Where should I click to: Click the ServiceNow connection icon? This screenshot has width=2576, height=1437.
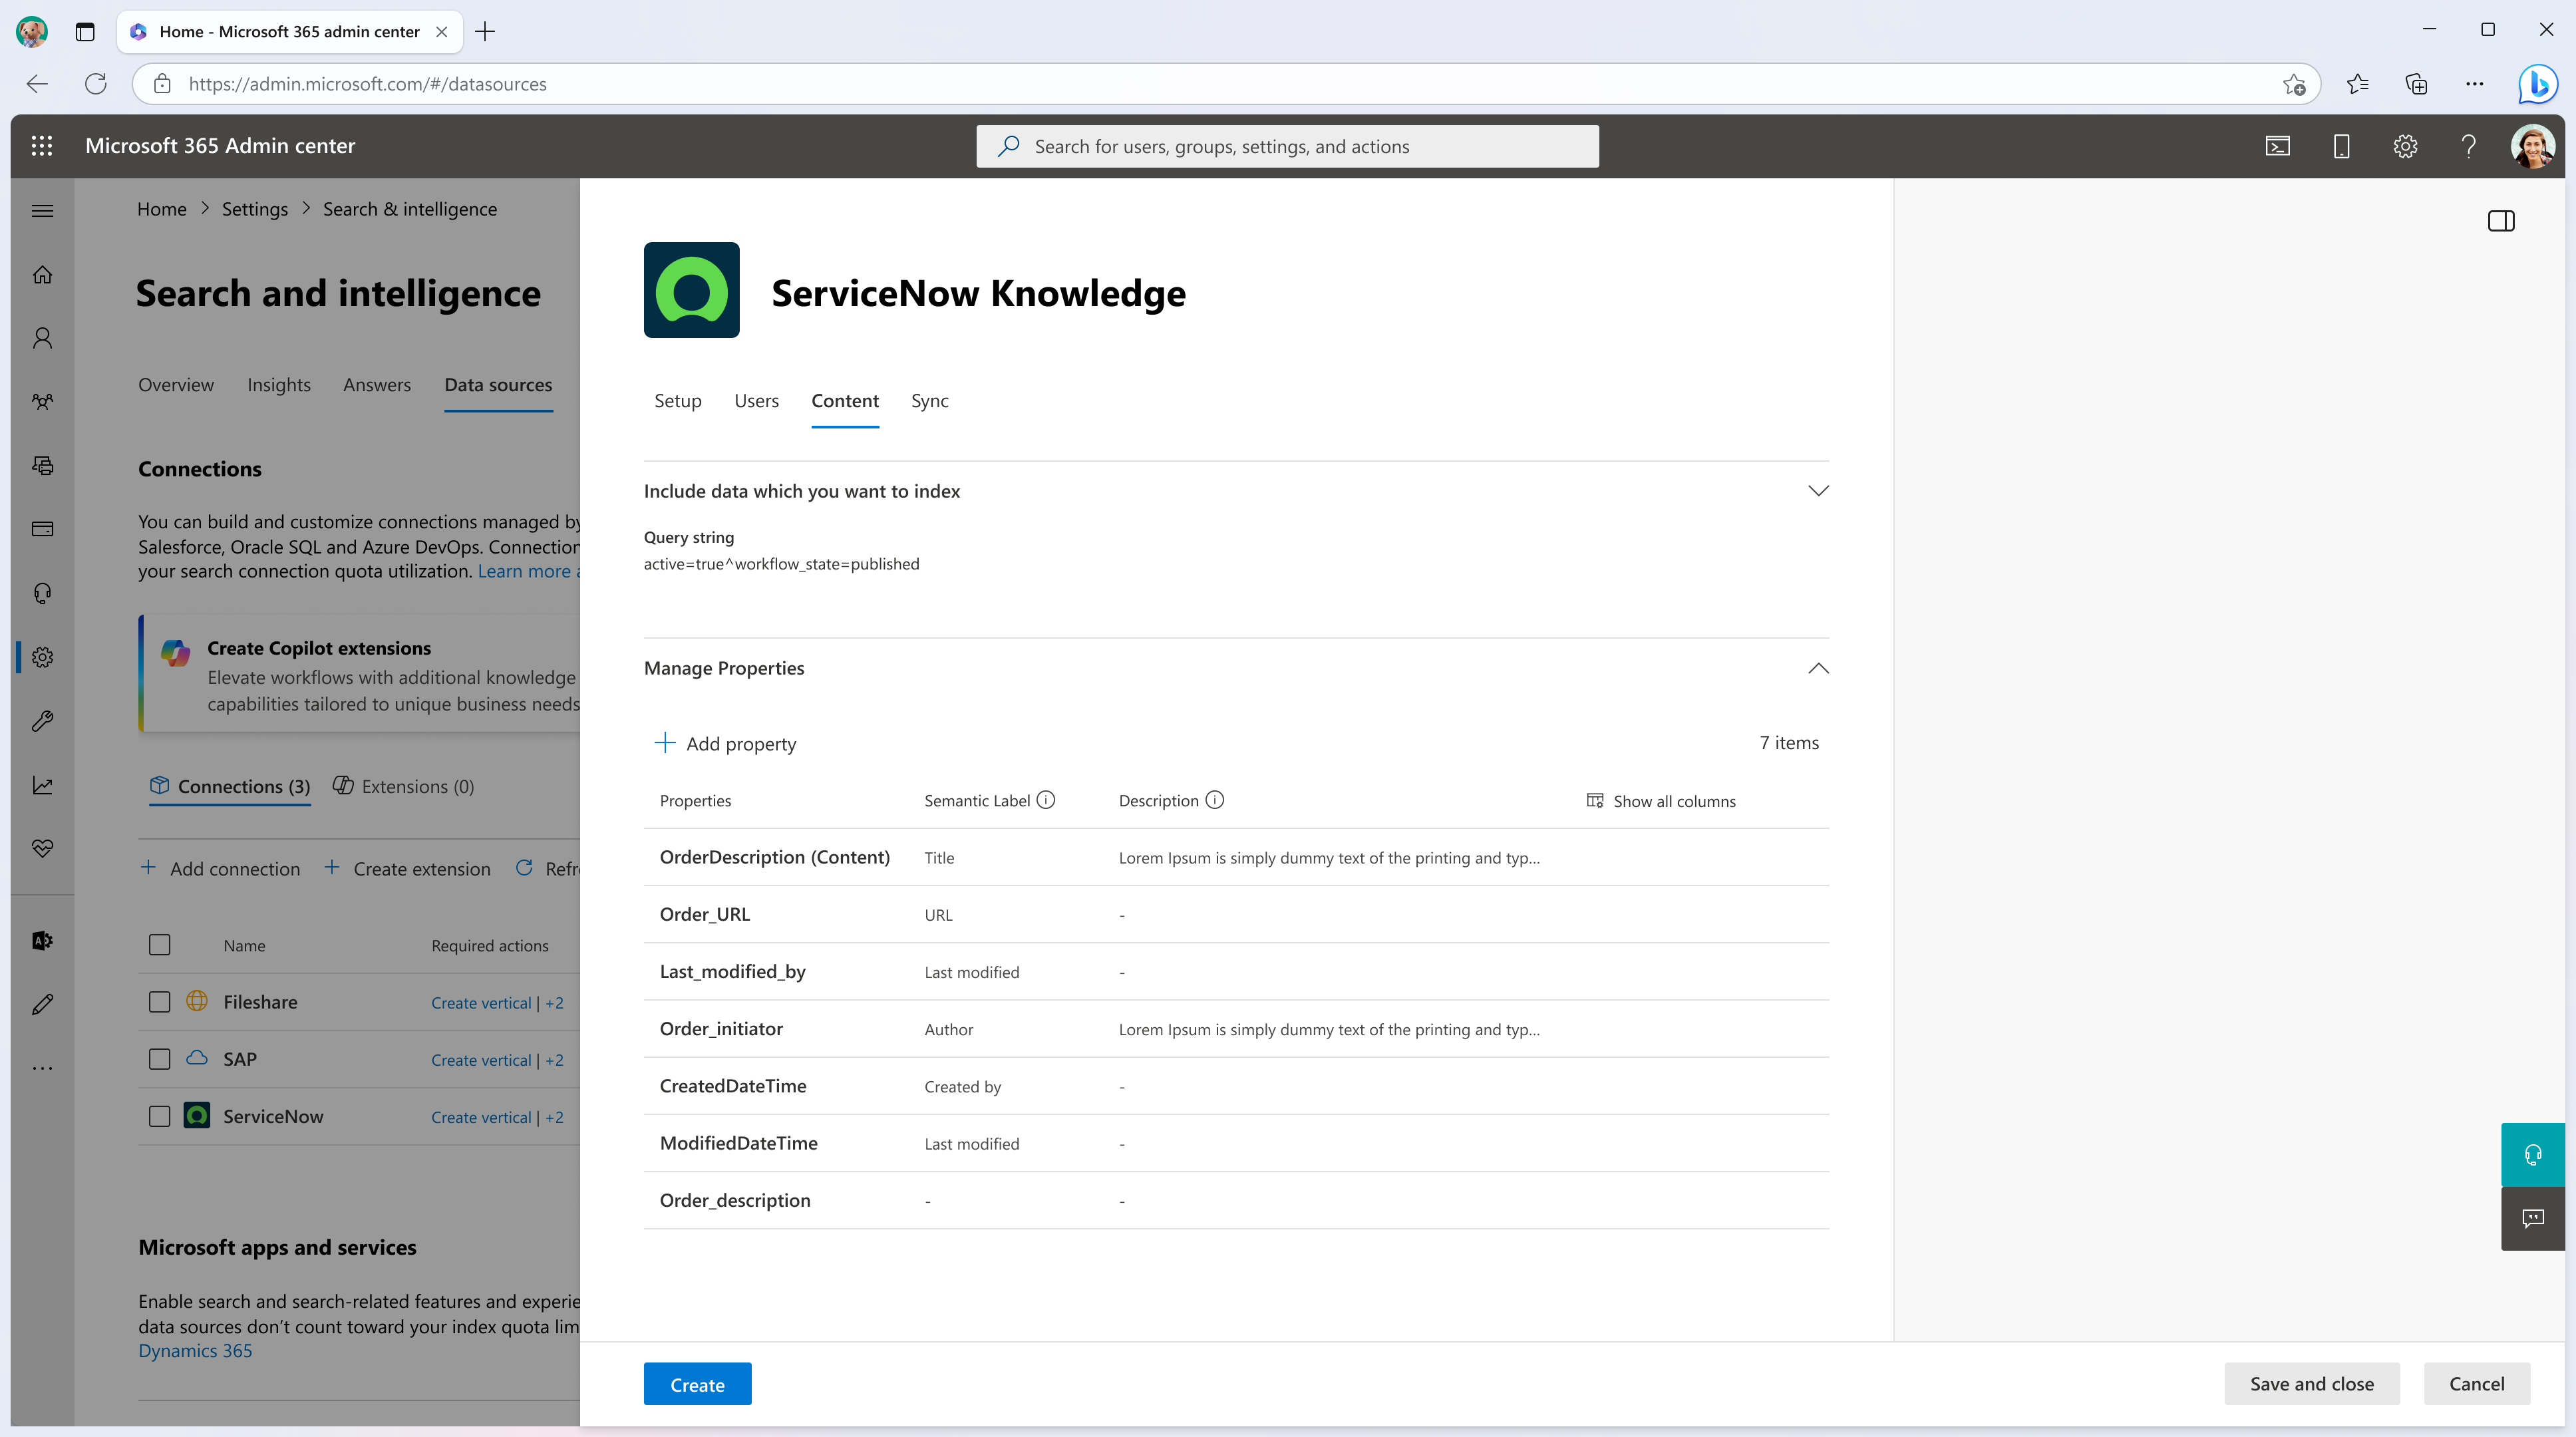click(196, 1115)
